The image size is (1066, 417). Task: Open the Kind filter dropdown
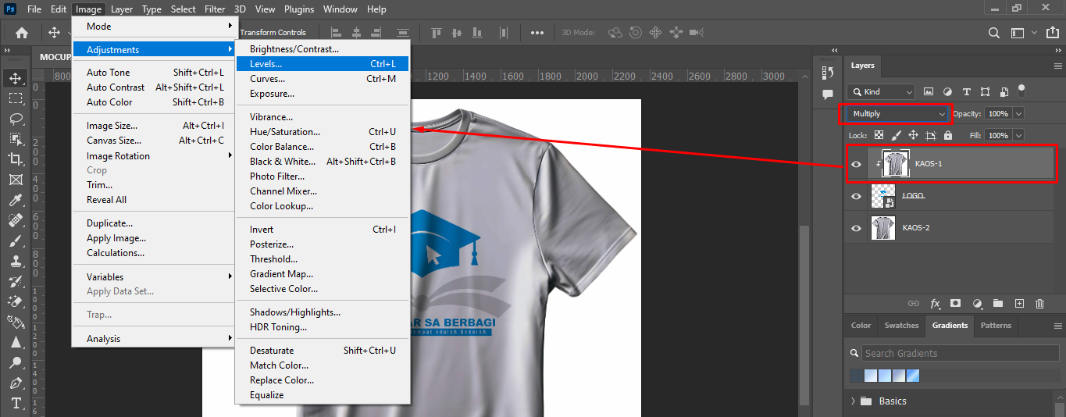click(x=881, y=91)
